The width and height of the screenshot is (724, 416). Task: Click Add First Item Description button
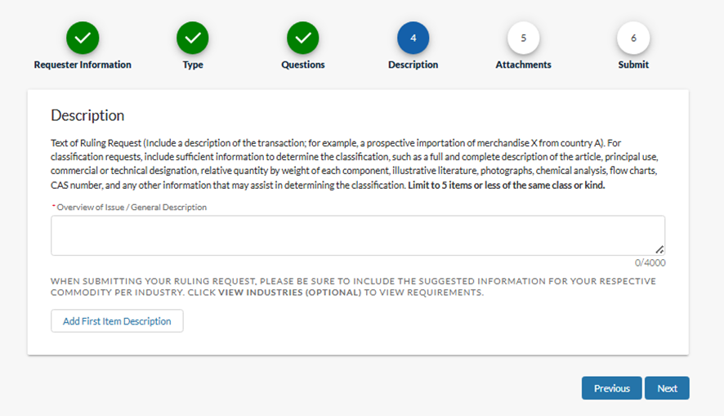117,321
